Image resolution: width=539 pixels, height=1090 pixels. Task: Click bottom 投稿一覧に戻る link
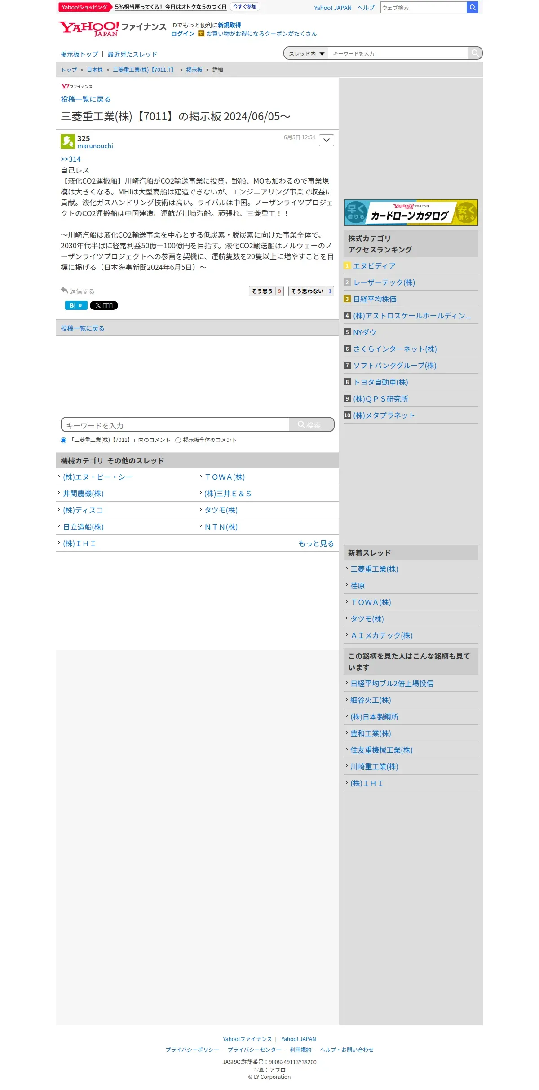pos(83,328)
